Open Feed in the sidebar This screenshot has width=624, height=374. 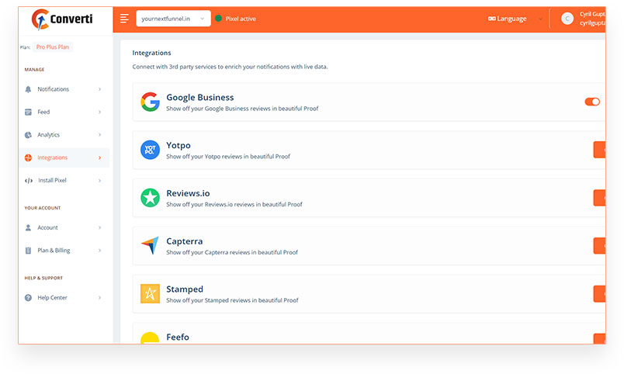(x=64, y=112)
